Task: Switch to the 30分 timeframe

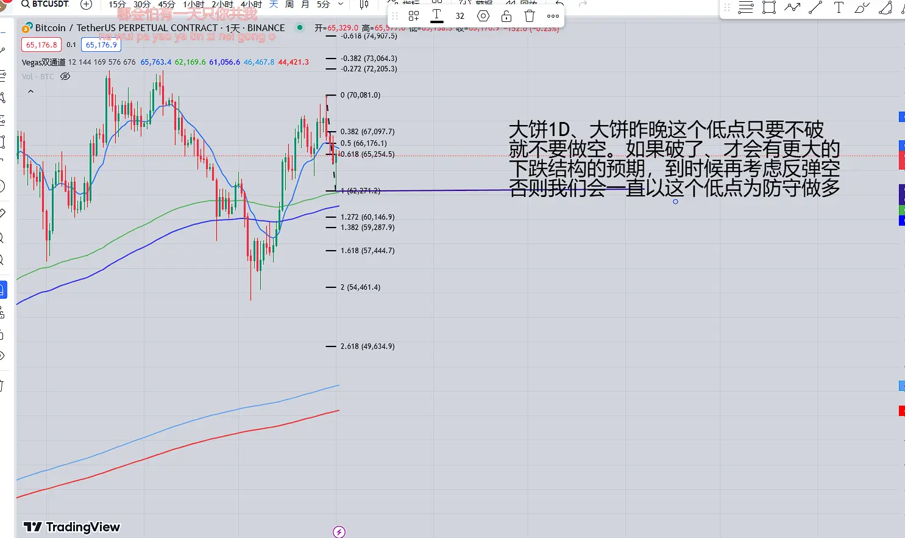Action: point(142,4)
